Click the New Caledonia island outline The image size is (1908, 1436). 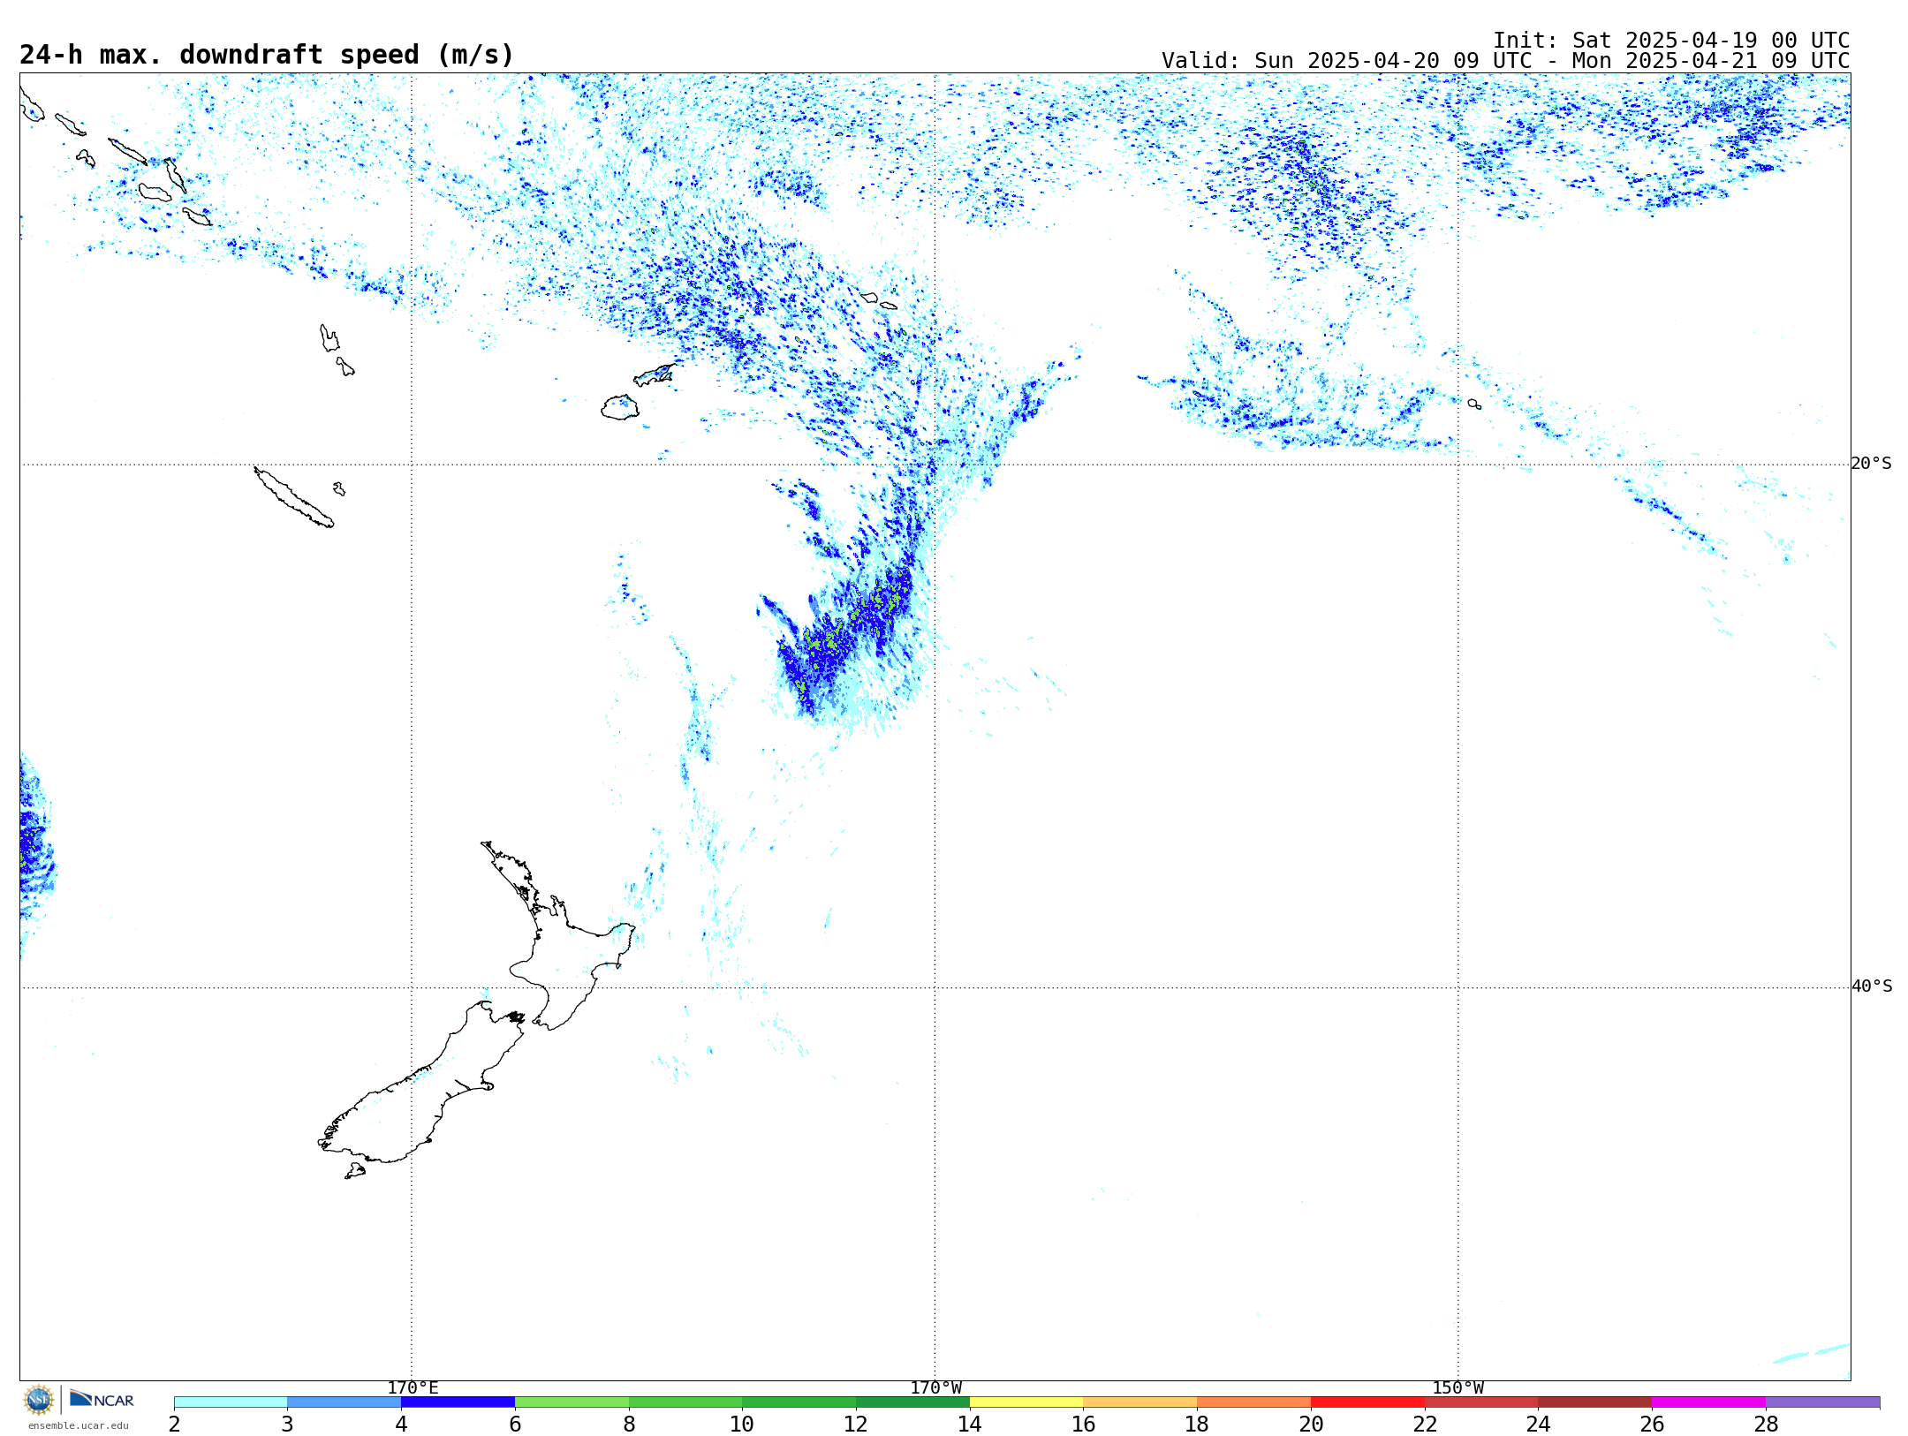point(293,497)
